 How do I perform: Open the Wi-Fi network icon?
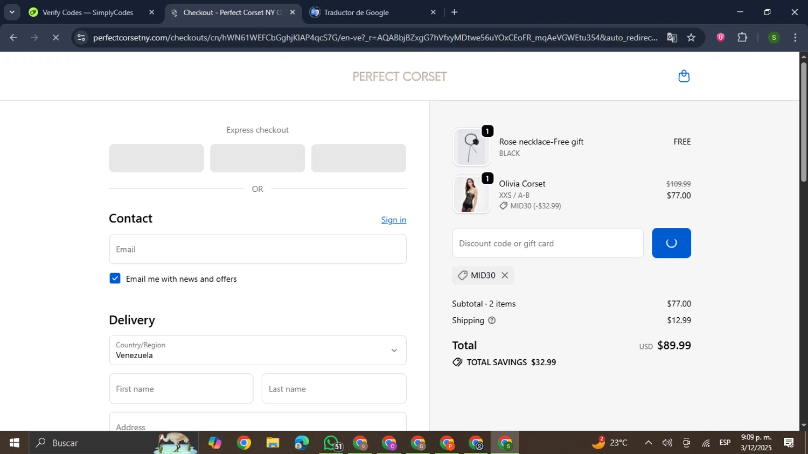tap(706, 443)
